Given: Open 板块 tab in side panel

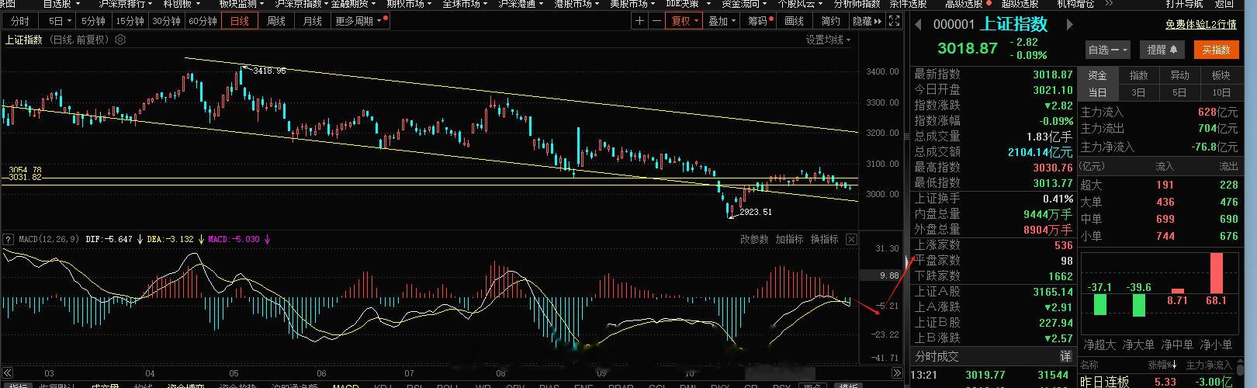Looking at the screenshot, I should pos(1221,75).
